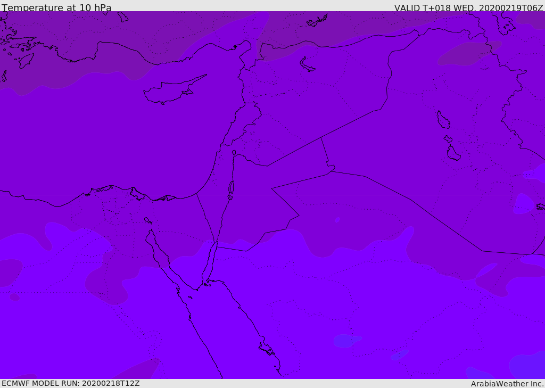Click the 'VALID T+018 WED. 20200219T06Z' label

[x=468, y=7]
